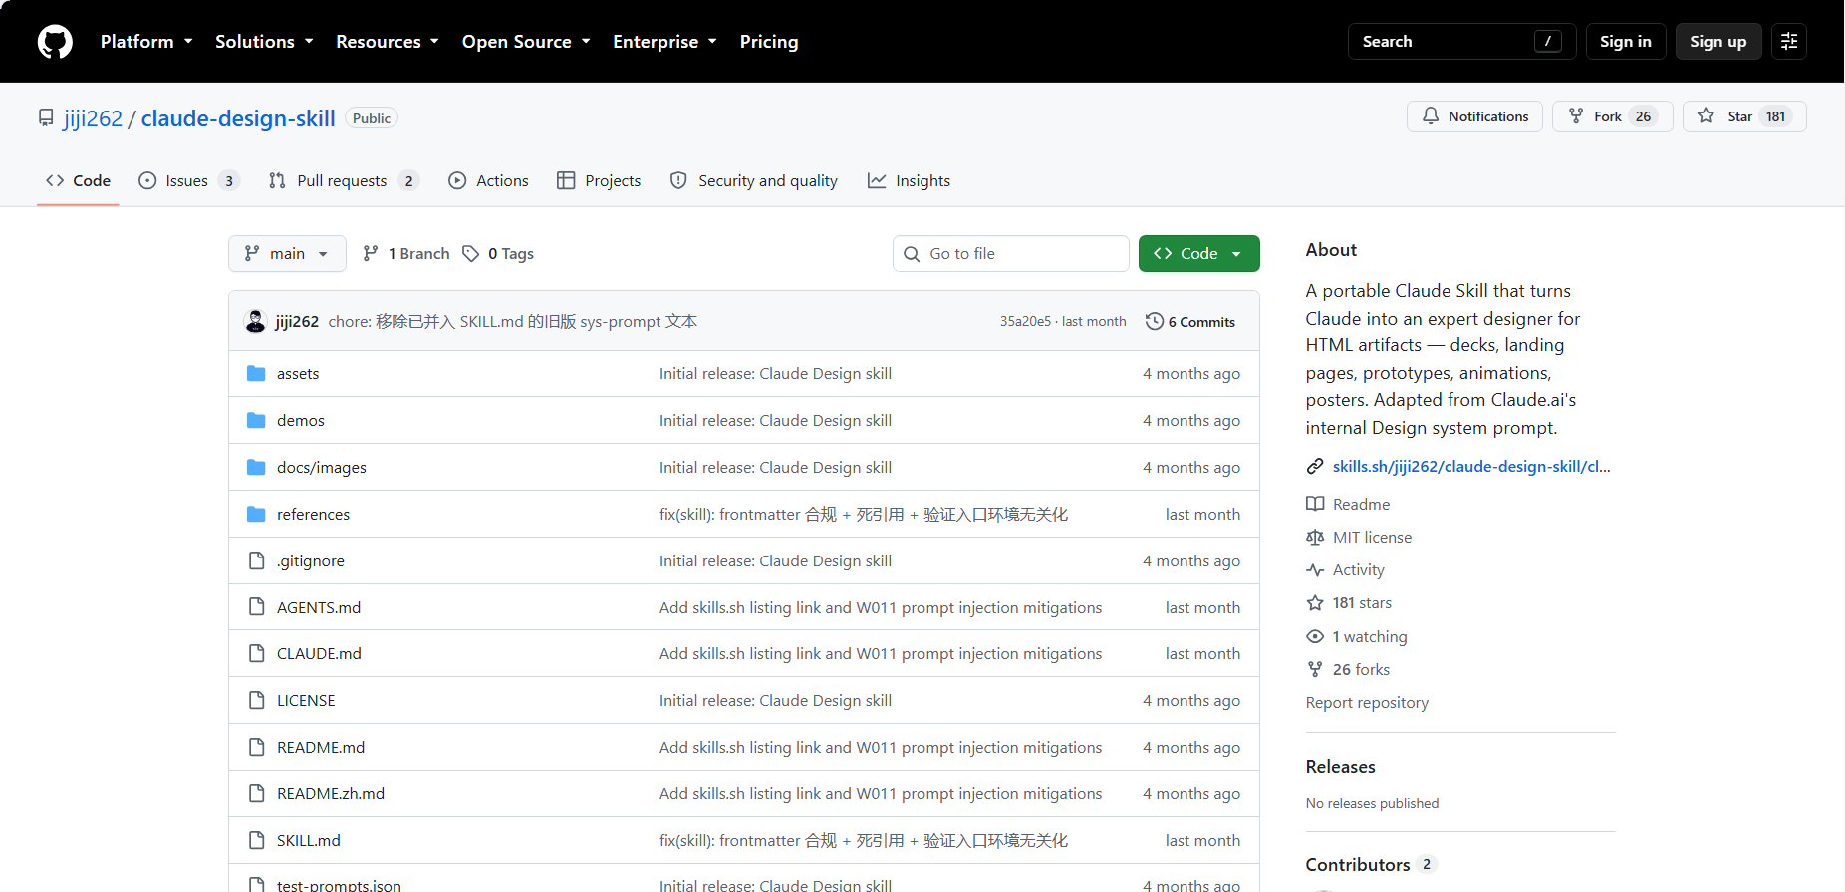Click the notifications bell icon
The image size is (1845, 892).
click(1431, 116)
